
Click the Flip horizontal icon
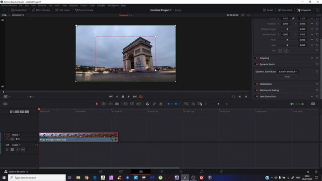click(280, 51)
